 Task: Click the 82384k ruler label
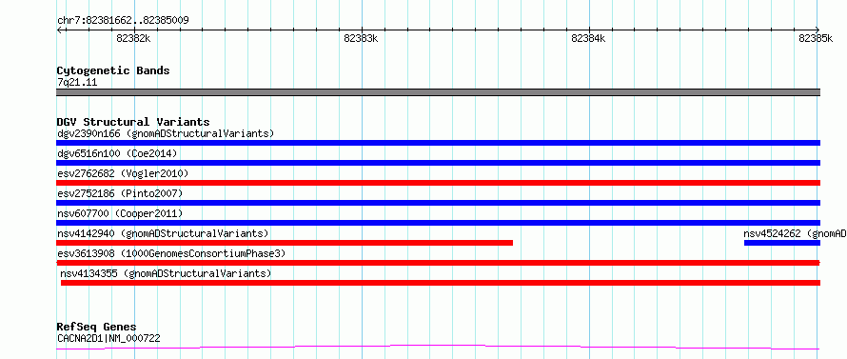pos(588,38)
